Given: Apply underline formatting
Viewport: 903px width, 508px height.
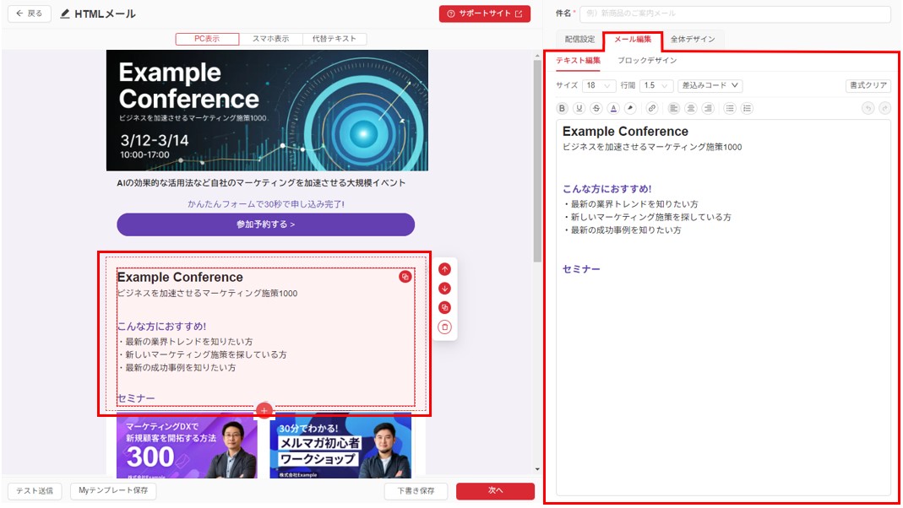Looking at the screenshot, I should tap(579, 108).
